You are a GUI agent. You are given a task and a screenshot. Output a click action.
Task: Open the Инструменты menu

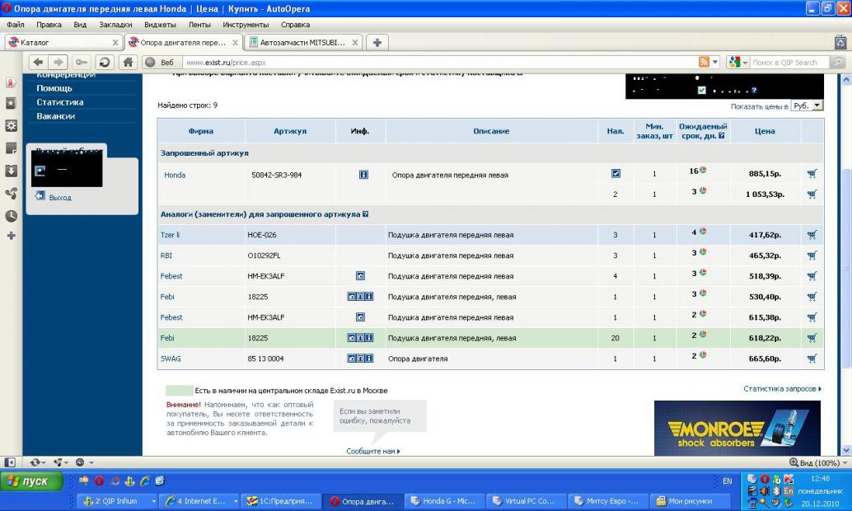246,25
